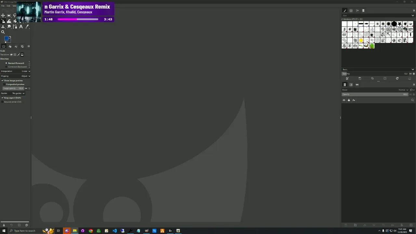Open the Fonts tab

click(x=357, y=10)
